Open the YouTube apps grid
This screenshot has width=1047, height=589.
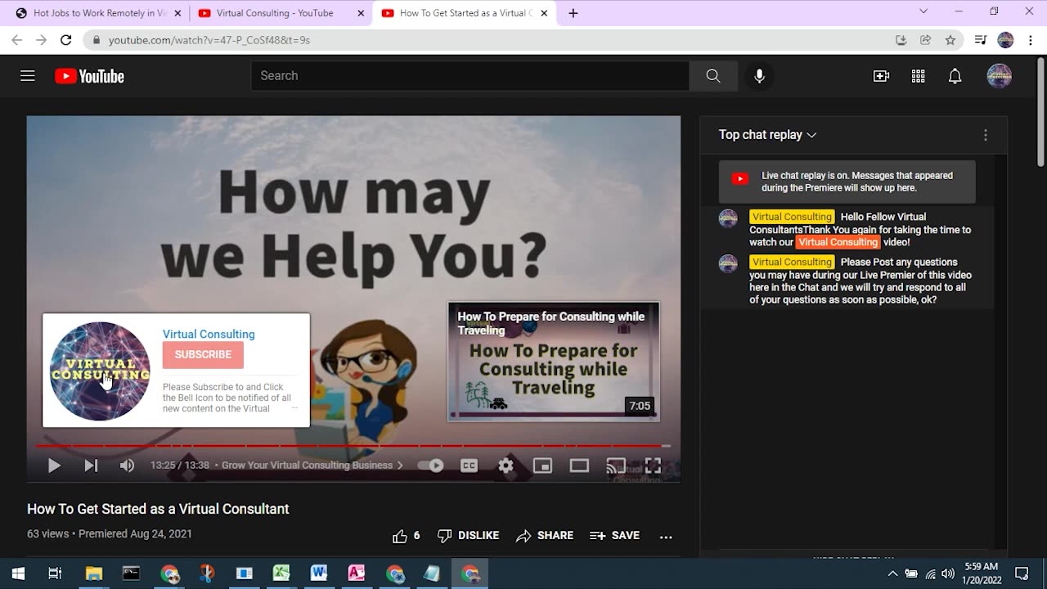[918, 76]
